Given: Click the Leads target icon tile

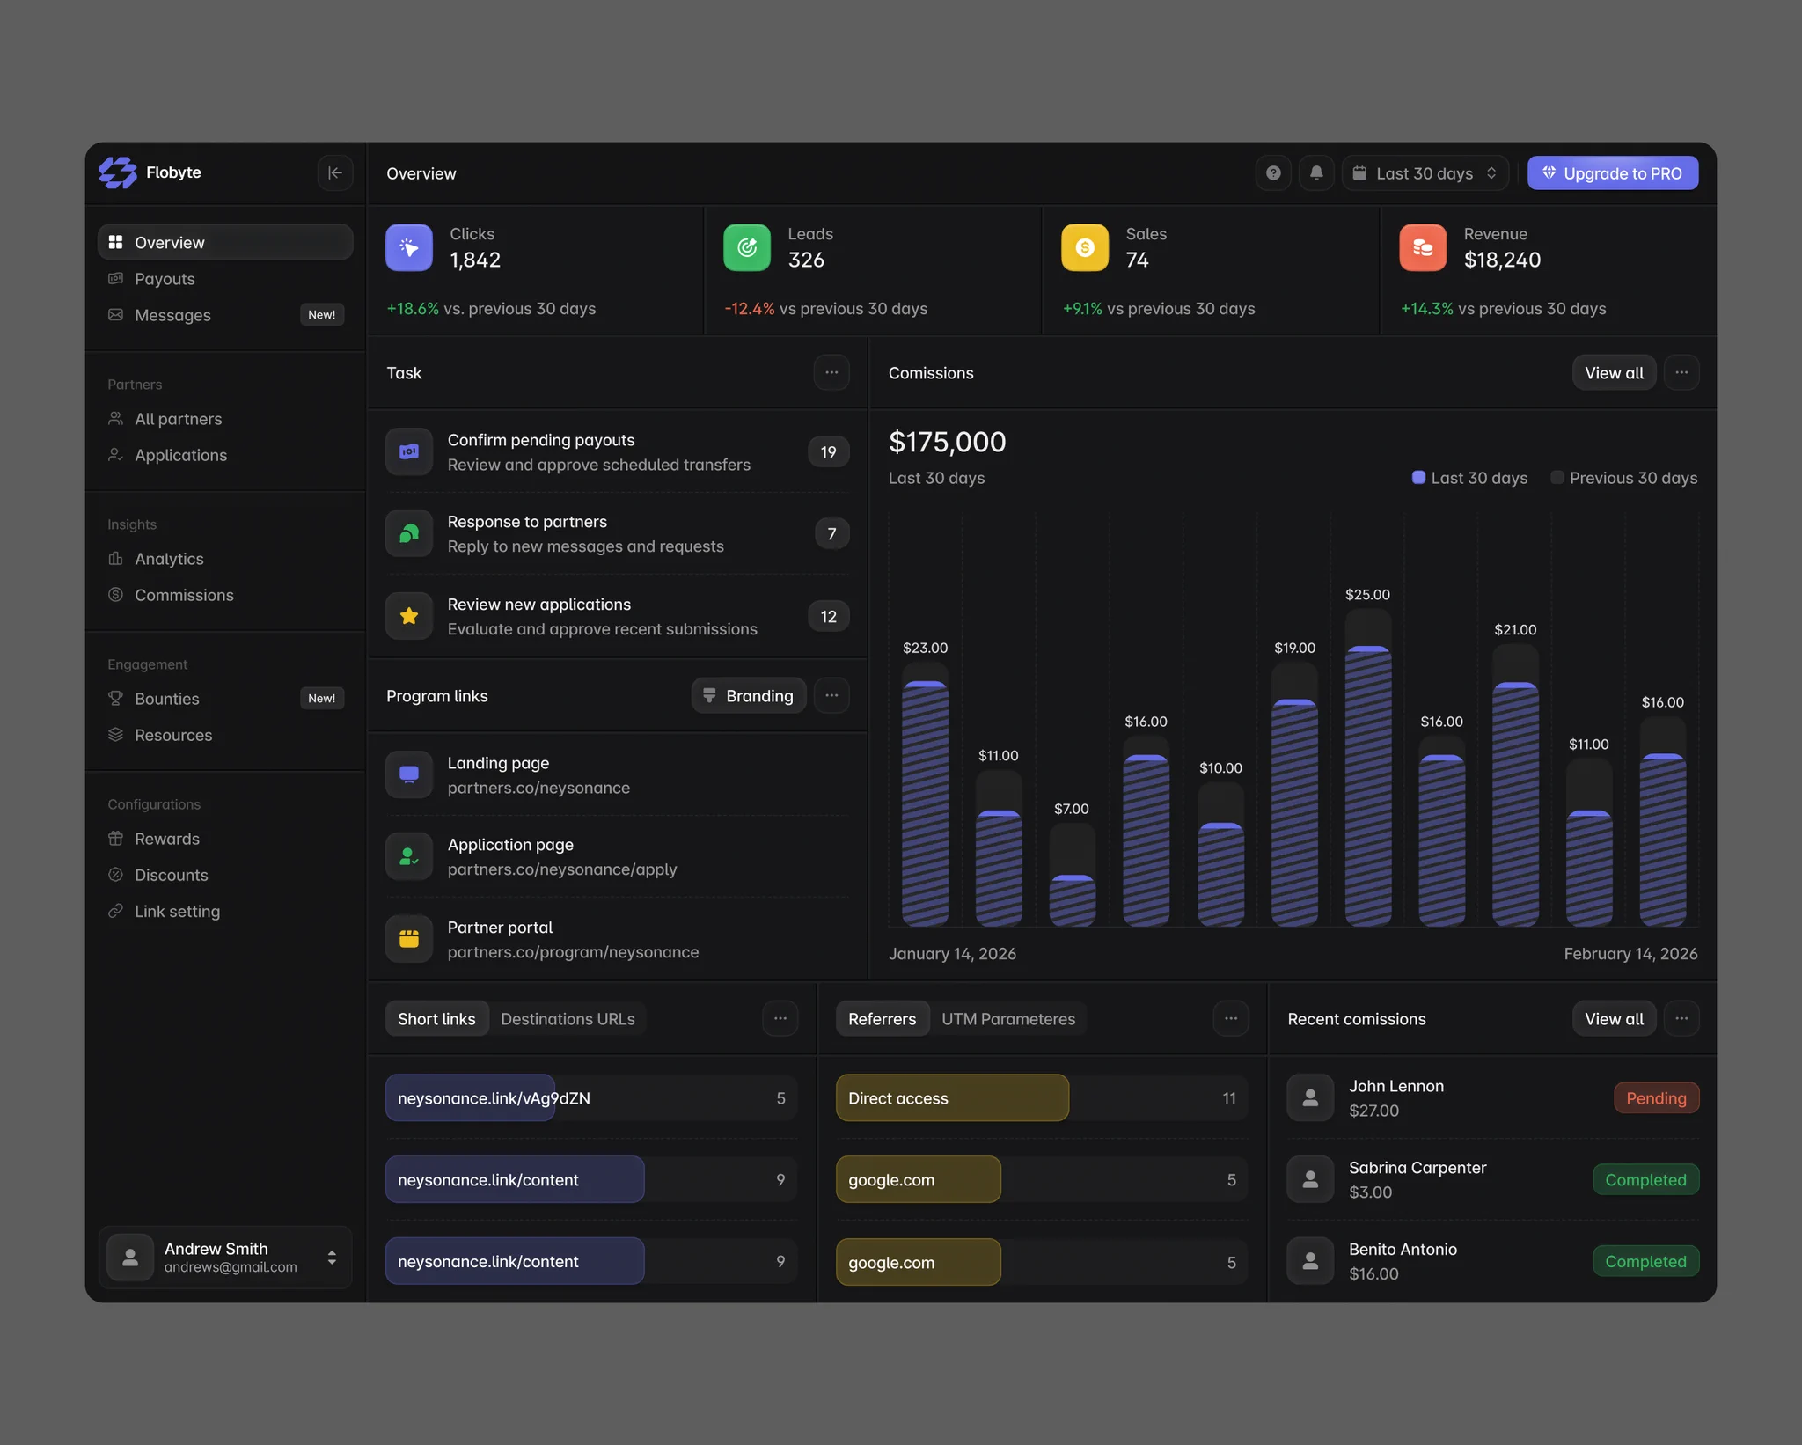Looking at the screenshot, I should 747,247.
